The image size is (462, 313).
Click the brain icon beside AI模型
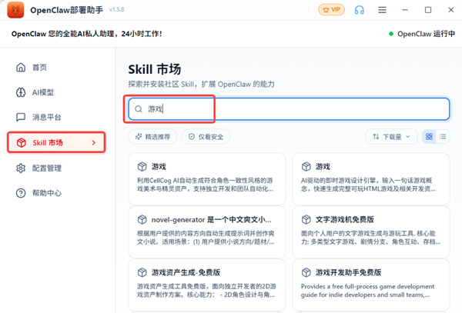[21, 92]
